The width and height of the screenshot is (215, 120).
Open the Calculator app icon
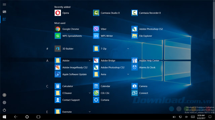(x=58, y=86)
